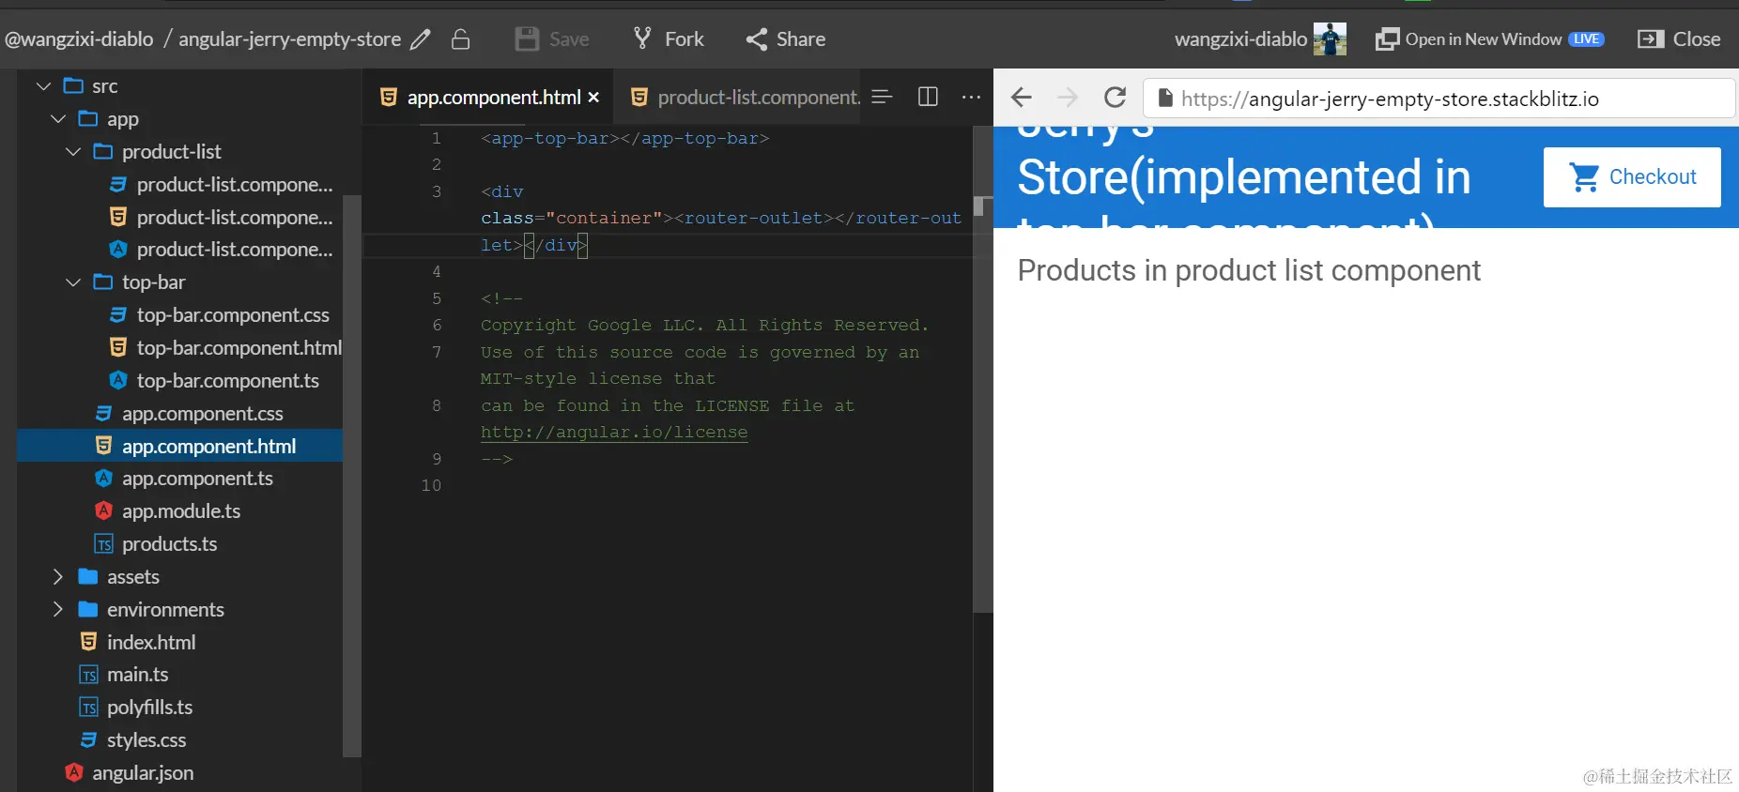Go forward in preview browser
This screenshot has height=792, width=1739.
pos(1068,98)
